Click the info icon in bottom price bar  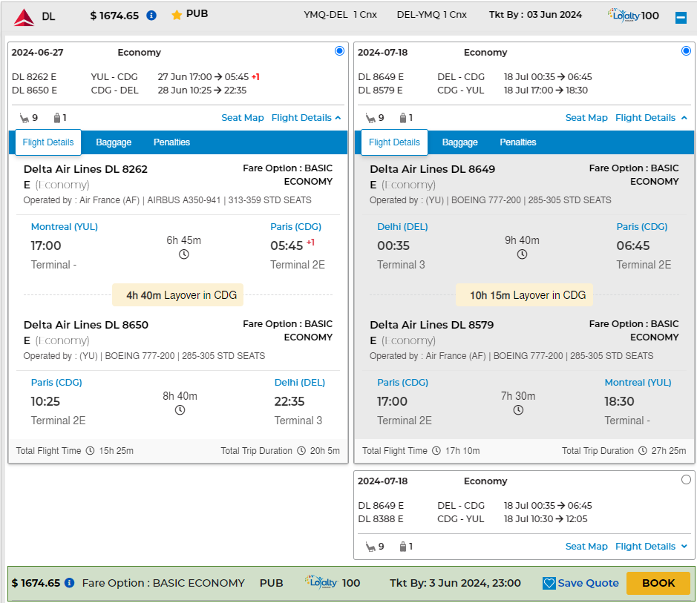[69, 583]
